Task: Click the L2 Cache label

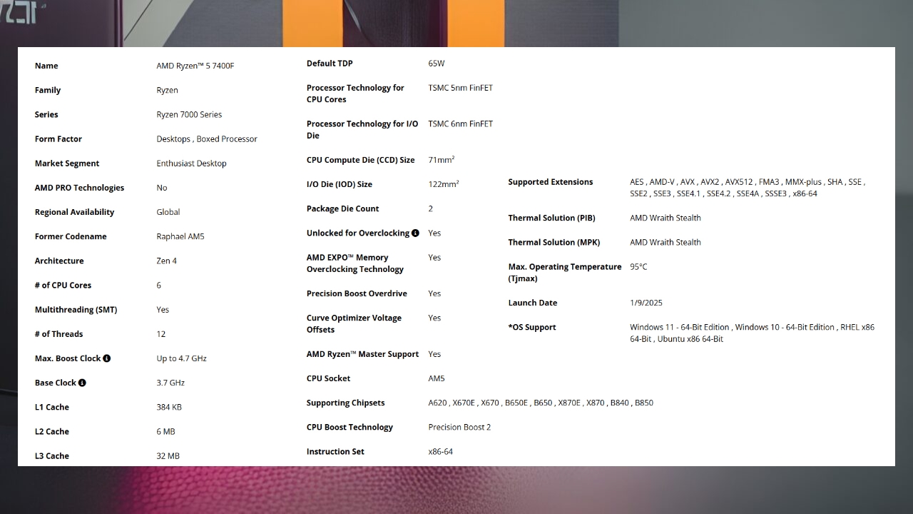Action: pos(52,431)
